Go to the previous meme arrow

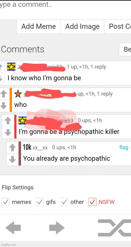[x=13, y=228]
